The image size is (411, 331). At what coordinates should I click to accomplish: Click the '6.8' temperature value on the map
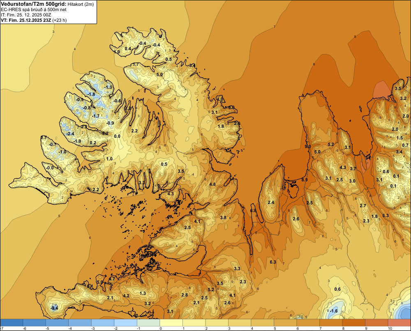click(253, 211)
